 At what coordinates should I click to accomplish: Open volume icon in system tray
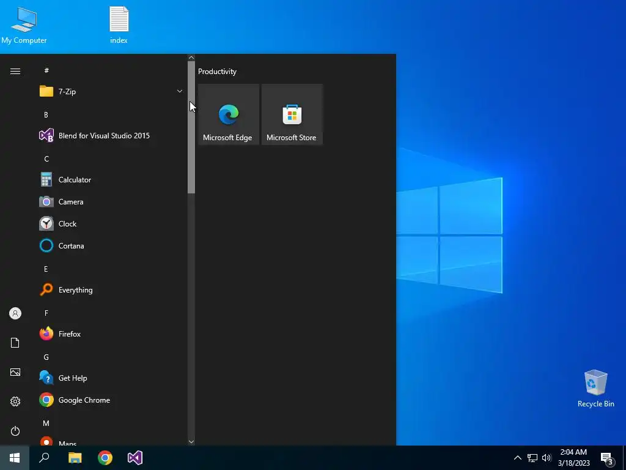pos(547,458)
